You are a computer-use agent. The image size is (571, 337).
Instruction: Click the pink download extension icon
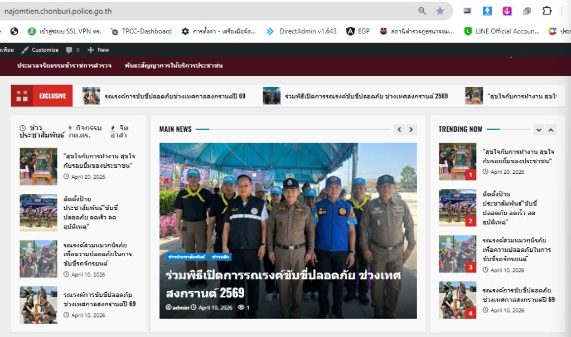[x=507, y=11]
